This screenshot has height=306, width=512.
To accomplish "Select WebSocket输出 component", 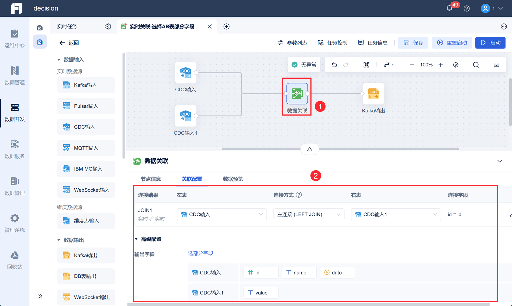I will (86, 297).
